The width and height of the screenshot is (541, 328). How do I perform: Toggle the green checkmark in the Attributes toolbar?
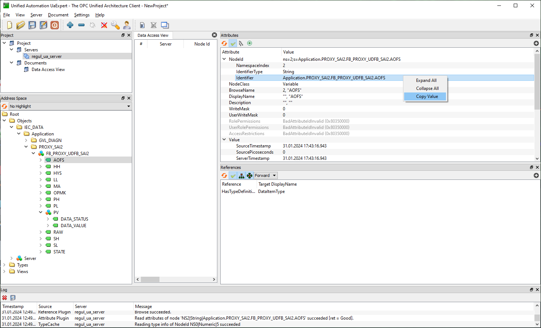[x=233, y=43]
